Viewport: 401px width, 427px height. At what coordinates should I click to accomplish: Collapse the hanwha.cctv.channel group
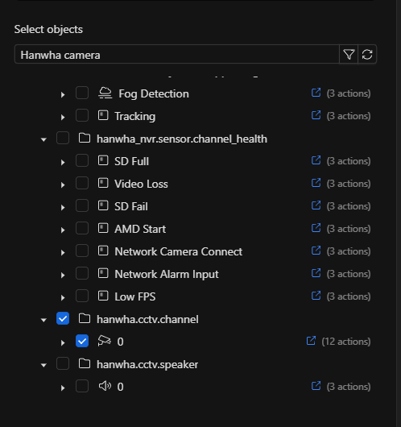click(43, 321)
